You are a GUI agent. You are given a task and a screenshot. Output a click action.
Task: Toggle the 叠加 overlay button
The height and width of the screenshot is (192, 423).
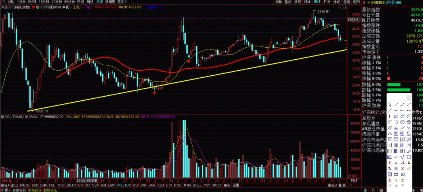click(x=288, y=2)
